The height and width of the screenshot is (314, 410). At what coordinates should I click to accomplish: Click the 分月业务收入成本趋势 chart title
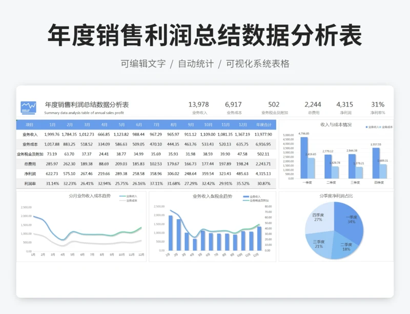click(89, 196)
